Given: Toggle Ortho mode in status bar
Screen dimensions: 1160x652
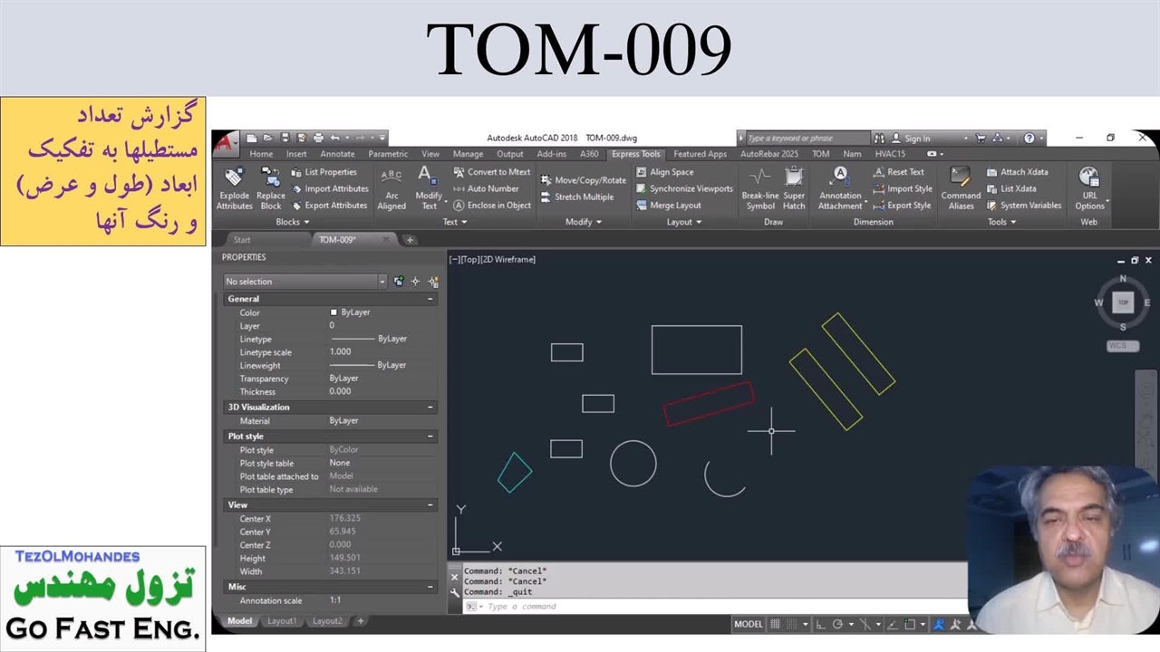Looking at the screenshot, I should 820,624.
